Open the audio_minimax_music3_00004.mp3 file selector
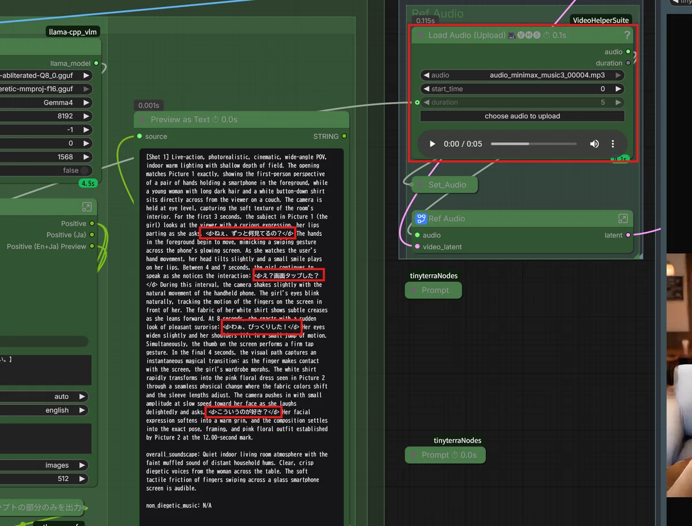 (522, 75)
